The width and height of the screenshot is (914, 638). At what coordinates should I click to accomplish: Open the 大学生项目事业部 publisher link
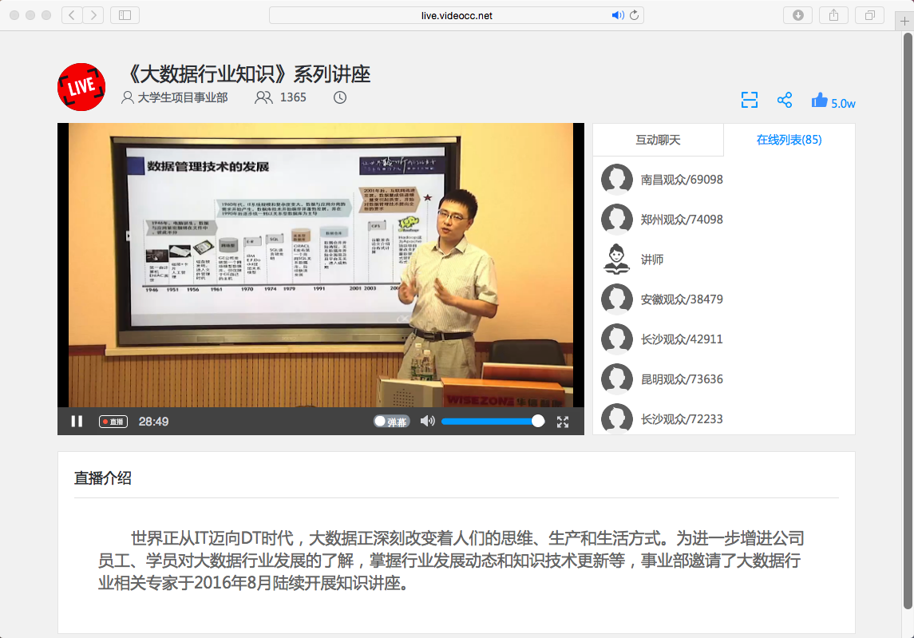182,97
